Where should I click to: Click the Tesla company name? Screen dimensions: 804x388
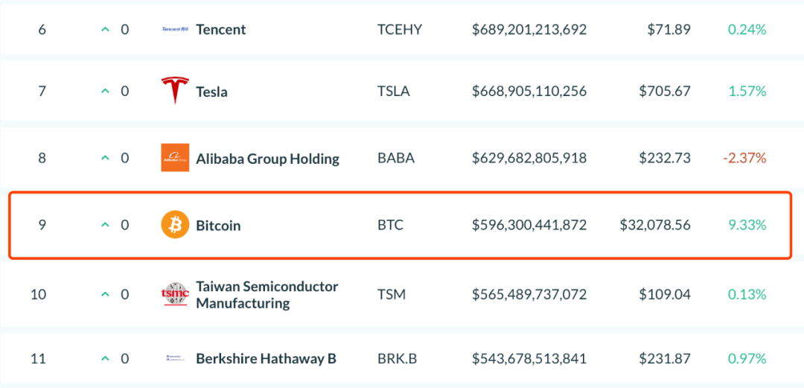[x=211, y=92]
